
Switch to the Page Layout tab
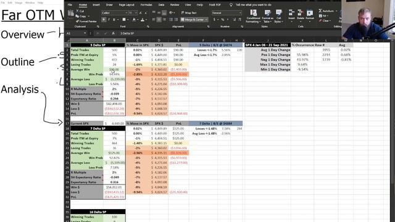(127, 5)
